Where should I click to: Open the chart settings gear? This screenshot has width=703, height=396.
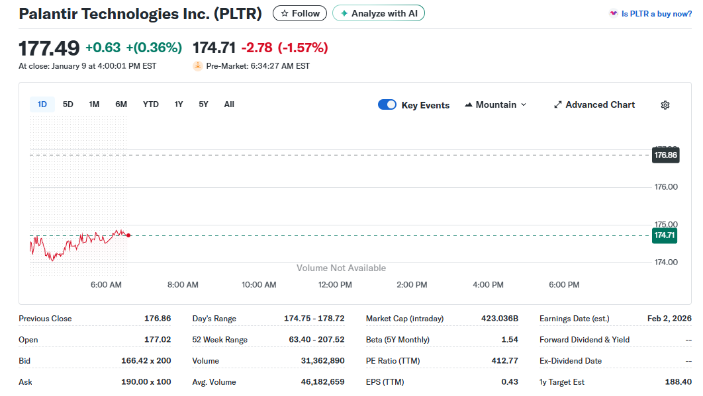point(665,104)
